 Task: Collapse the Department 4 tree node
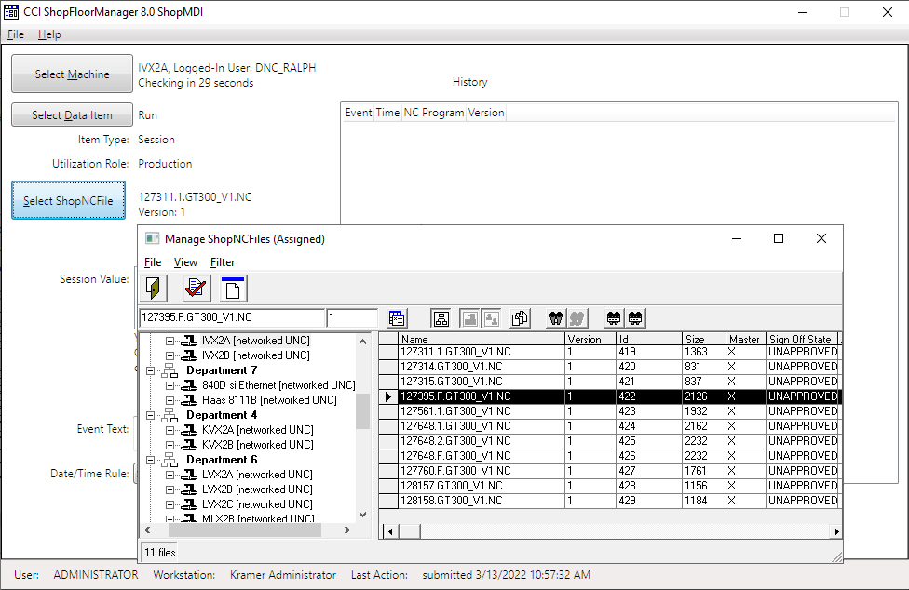pos(150,415)
